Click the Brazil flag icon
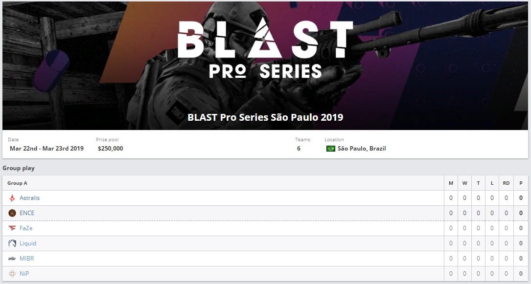Image resolution: width=531 pixels, height=284 pixels. point(330,149)
